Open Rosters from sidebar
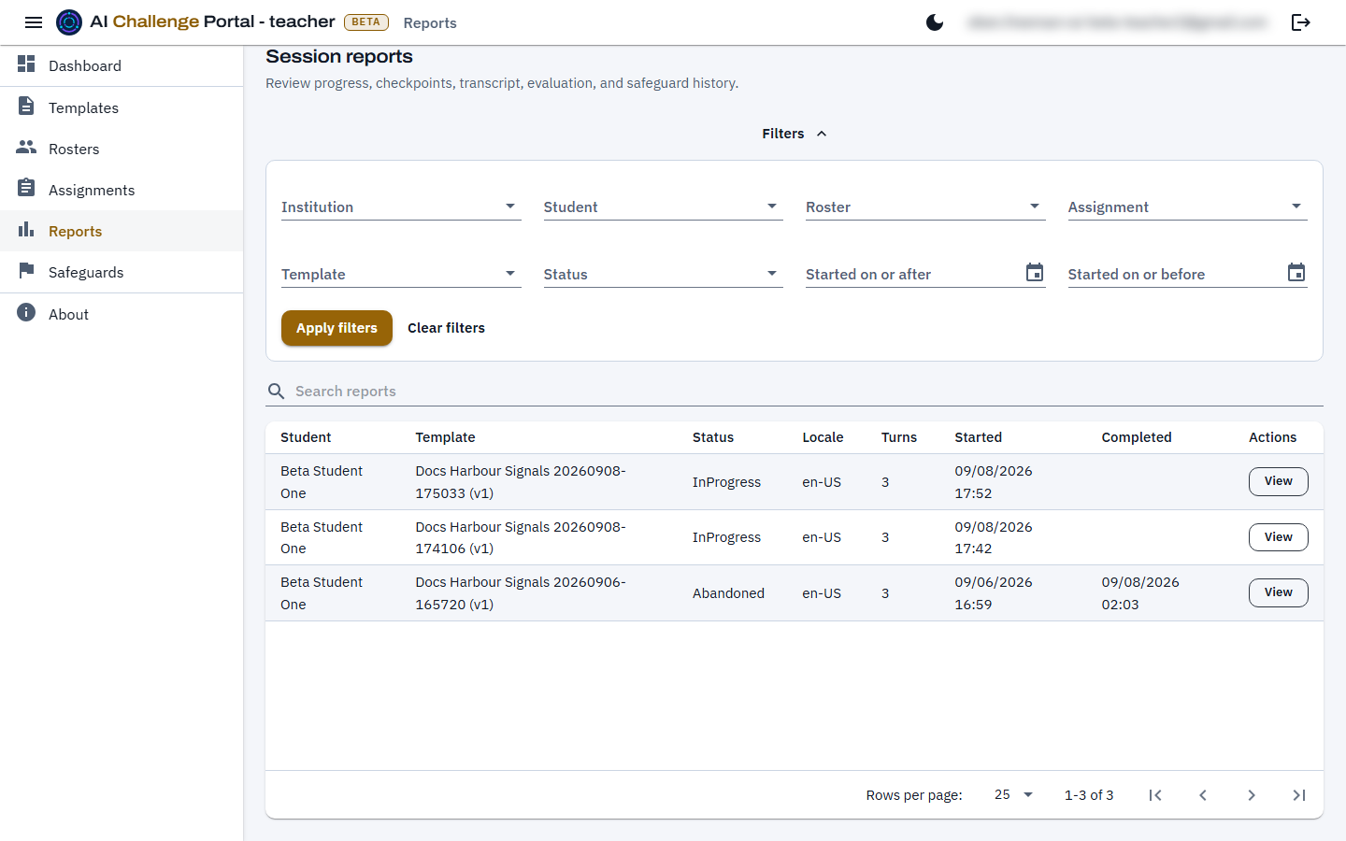Screen dimensions: 1346x841 [122, 149]
